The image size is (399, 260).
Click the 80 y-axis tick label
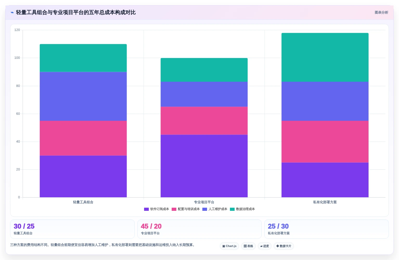[x=18, y=86]
